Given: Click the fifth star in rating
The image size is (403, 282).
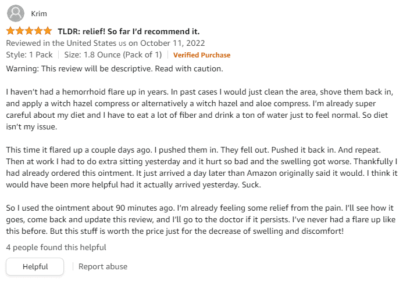Looking at the screenshot, I should (x=48, y=31).
